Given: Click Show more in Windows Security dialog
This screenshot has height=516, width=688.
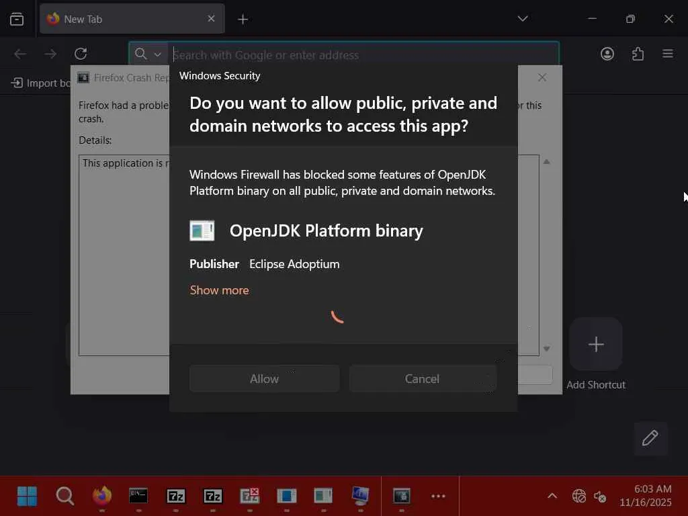Looking at the screenshot, I should (220, 290).
